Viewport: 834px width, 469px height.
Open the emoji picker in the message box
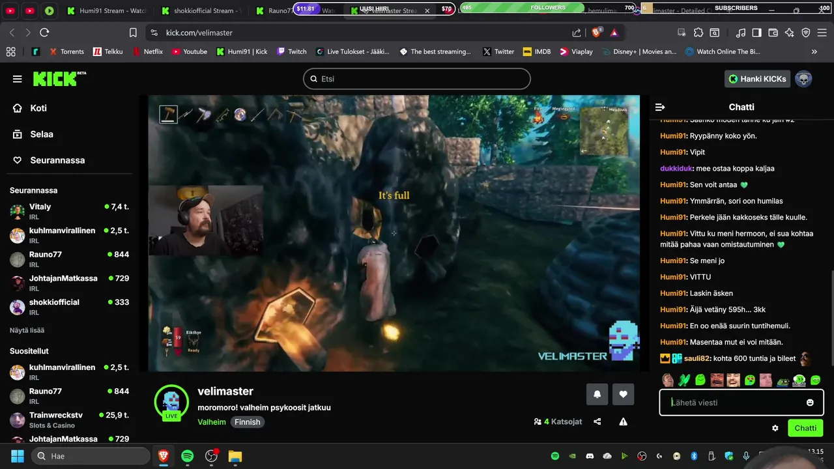coord(810,403)
